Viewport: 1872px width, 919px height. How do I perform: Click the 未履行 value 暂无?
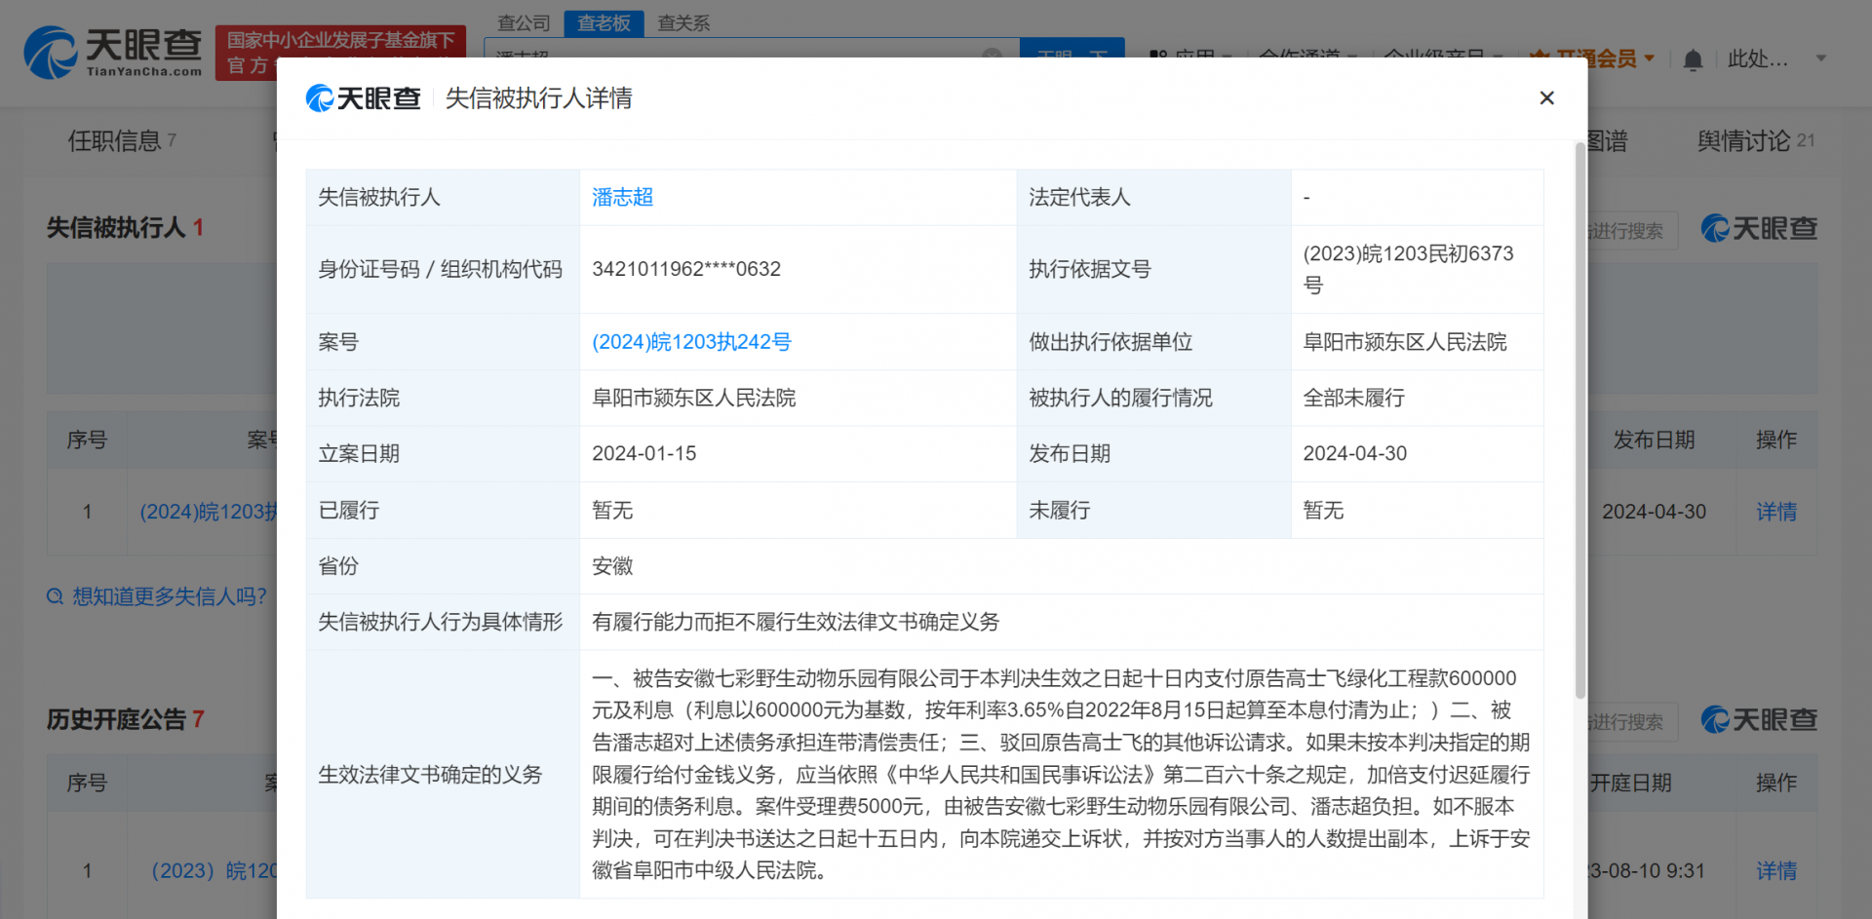pos(1323,511)
